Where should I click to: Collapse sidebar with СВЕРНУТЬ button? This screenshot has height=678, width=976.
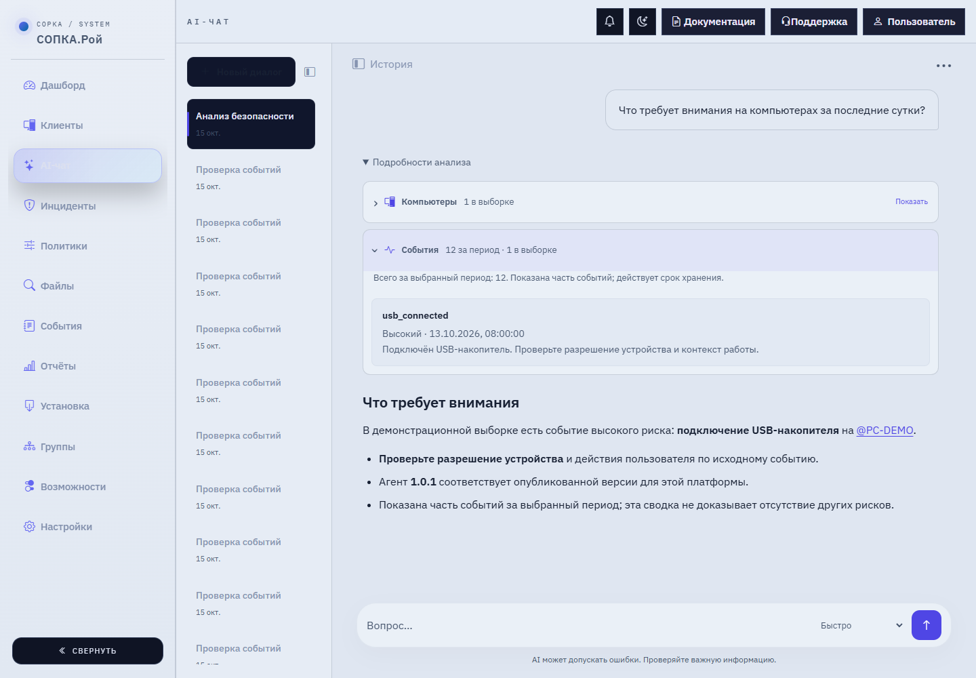[x=87, y=651]
